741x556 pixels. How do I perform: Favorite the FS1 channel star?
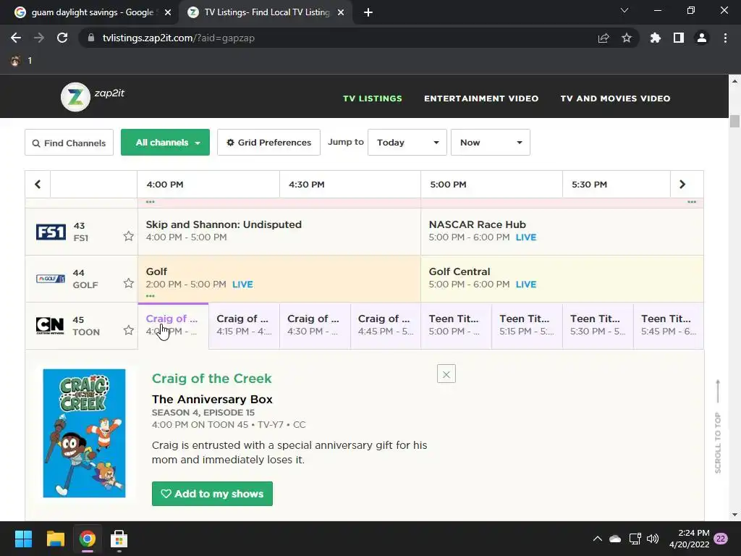129,236
